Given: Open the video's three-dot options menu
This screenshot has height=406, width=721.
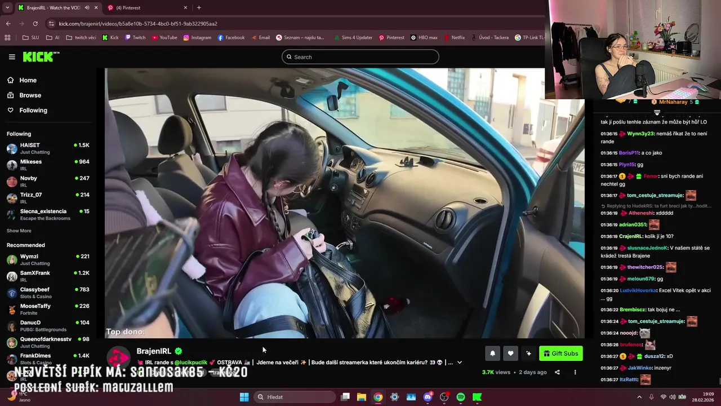Looking at the screenshot, I should point(575,372).
